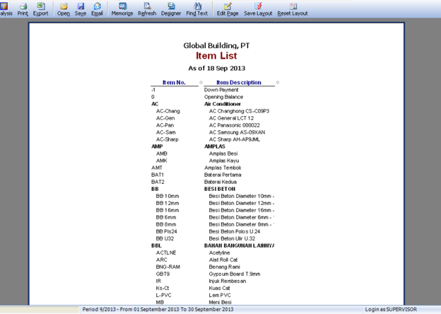
Task: Click Gypsum Board T.9mm description
Action: (x=234, y=274)
